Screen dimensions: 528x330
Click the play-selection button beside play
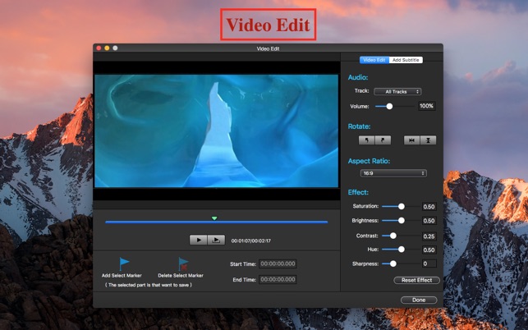(215, 240)
